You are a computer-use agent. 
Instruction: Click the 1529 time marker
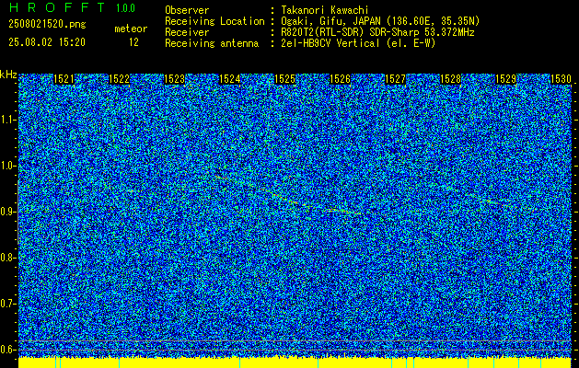pos(505,79)
